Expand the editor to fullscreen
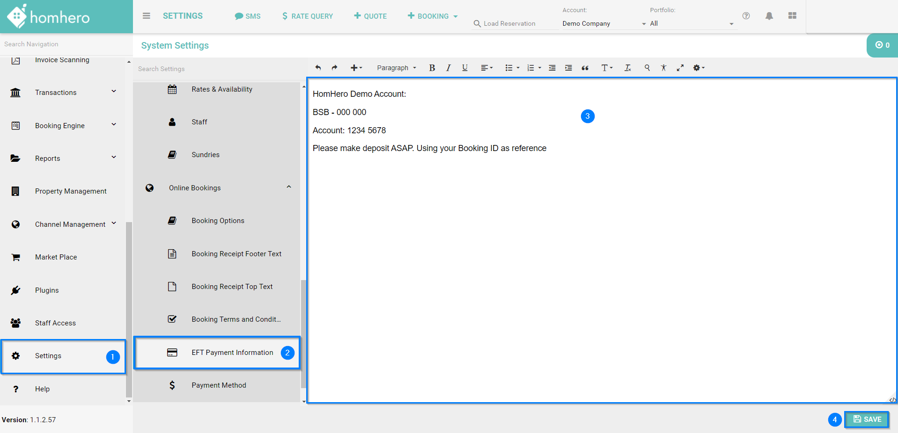The height and width of the screenshot is (433, 898). pyautogui.click(x=680, y=68)
